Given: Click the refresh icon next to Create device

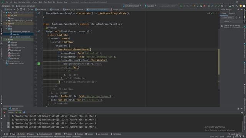Looking at the screenshot, I should [236, 18].
